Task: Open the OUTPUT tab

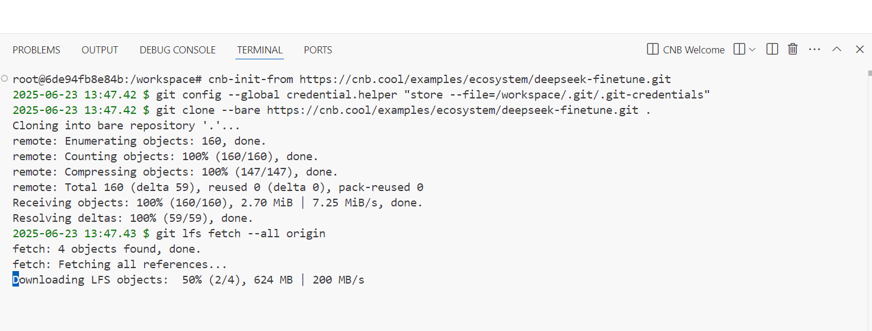Action: (100, 50)
